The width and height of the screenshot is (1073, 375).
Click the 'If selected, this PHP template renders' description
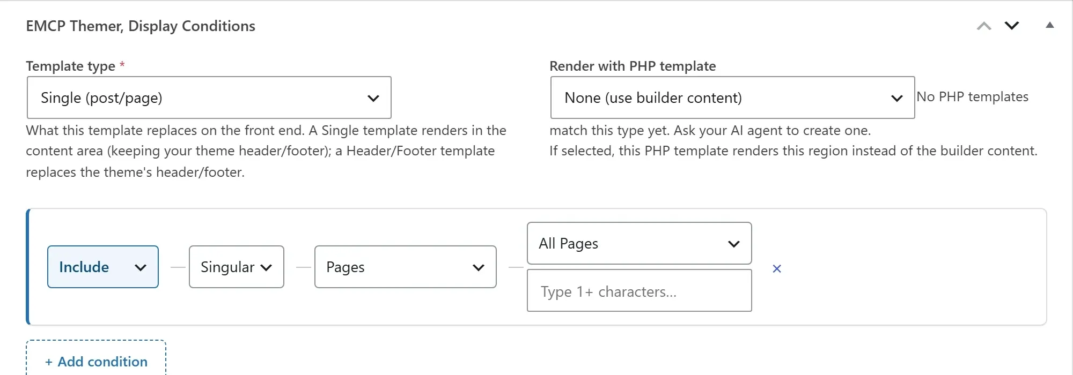click(x=793, y=151)
